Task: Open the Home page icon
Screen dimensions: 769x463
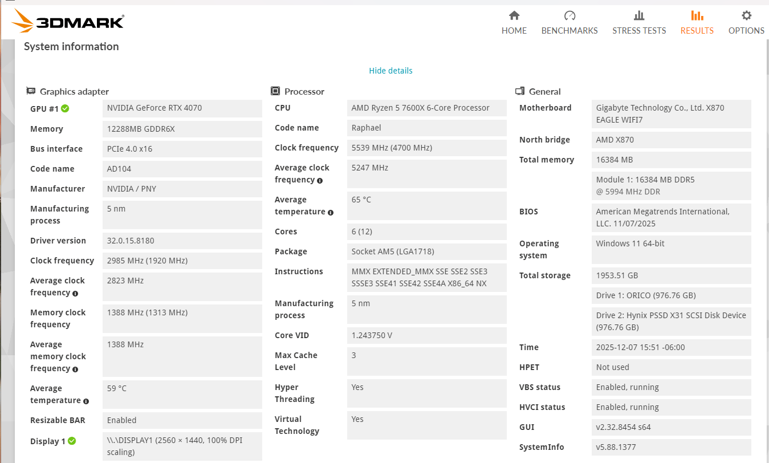Action: (514, 15)
